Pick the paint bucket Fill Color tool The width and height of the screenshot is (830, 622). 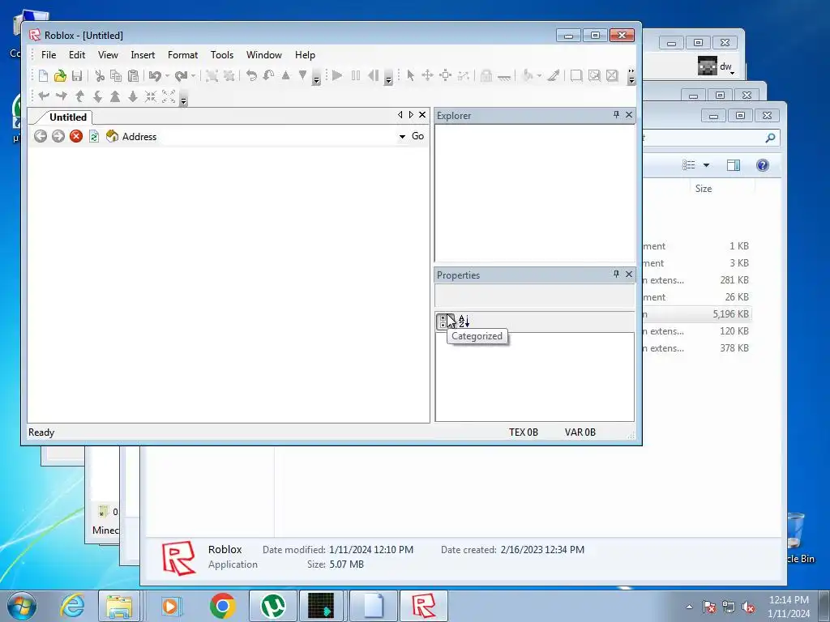click(528, 75)
